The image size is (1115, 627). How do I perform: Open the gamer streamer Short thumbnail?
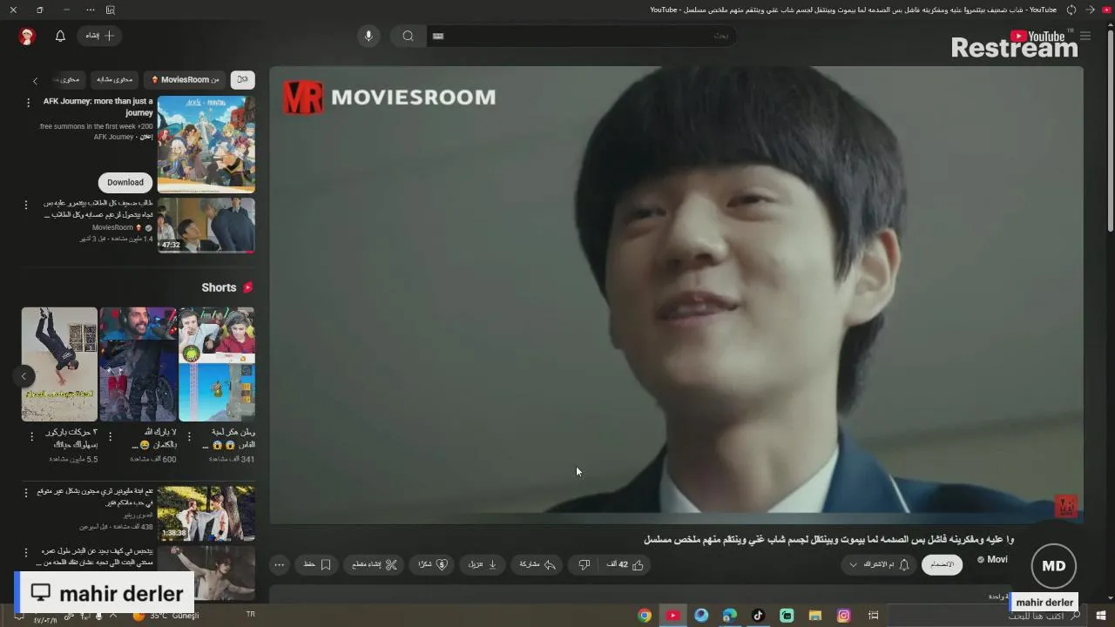pyautogui.click(x=138, y=364)
